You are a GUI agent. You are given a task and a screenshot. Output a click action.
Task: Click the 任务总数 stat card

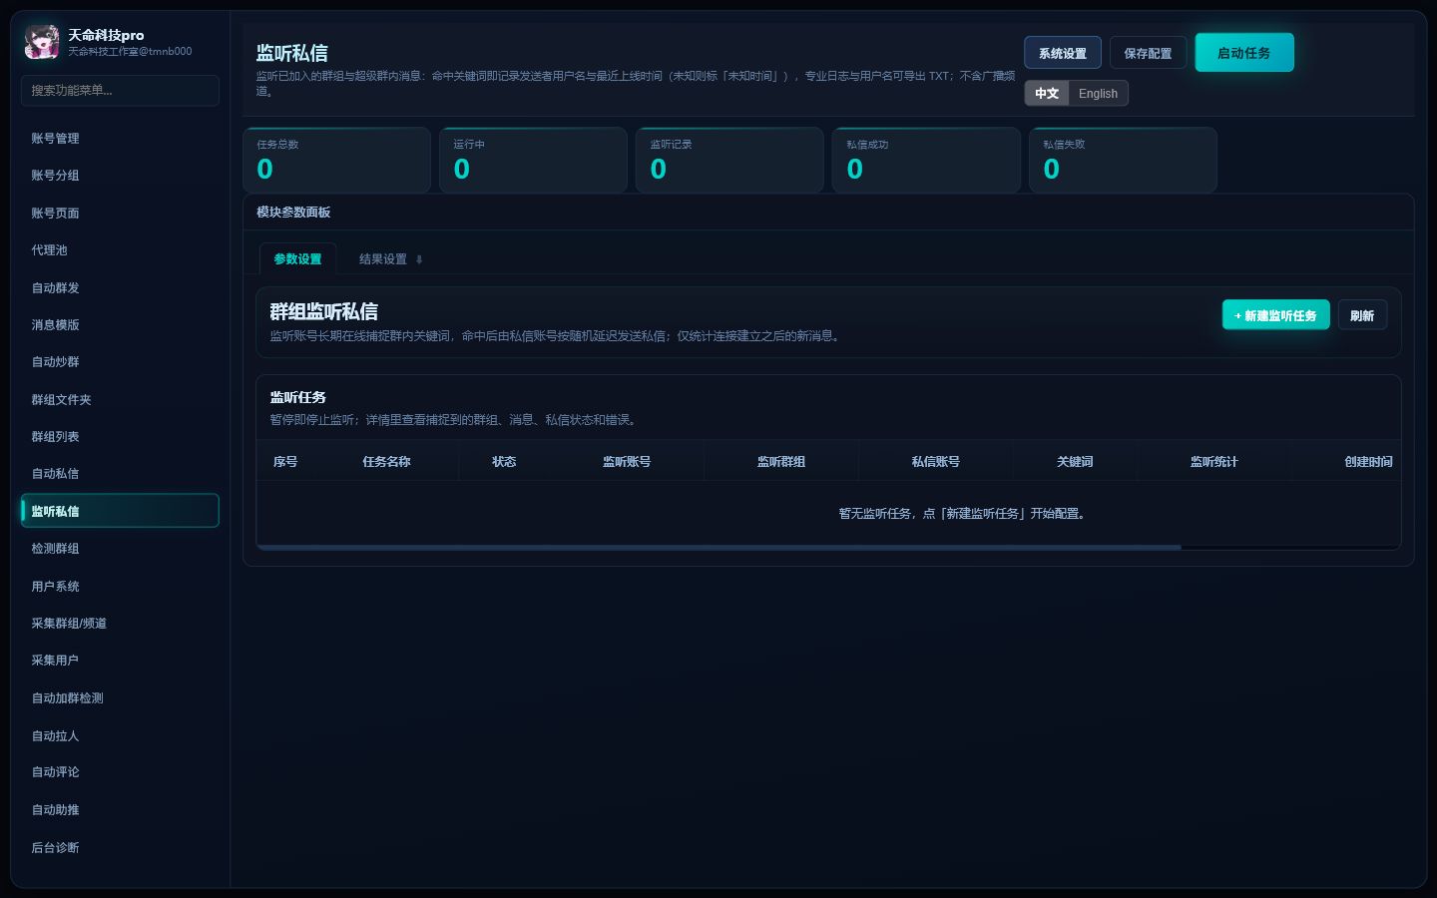[336, 160]
